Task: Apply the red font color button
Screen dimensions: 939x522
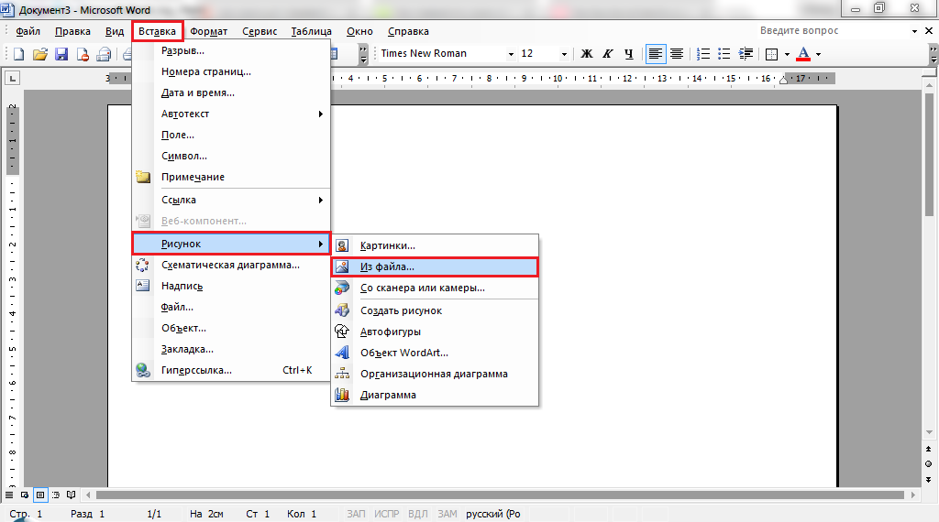Action: pyautogui.click(x=803, y=54)
